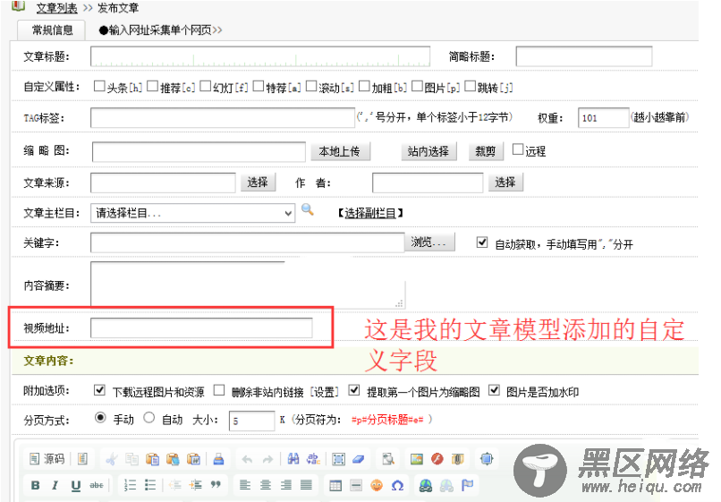Switch to the 常规信息 tab

click(x=52, y=30)
